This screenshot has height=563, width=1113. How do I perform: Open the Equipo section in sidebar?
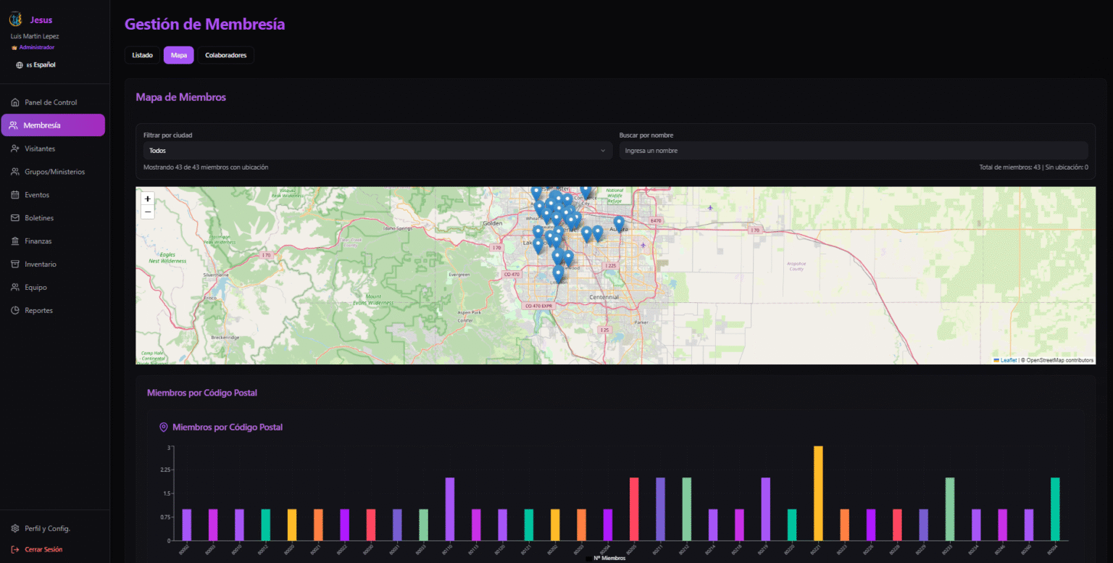36,288
